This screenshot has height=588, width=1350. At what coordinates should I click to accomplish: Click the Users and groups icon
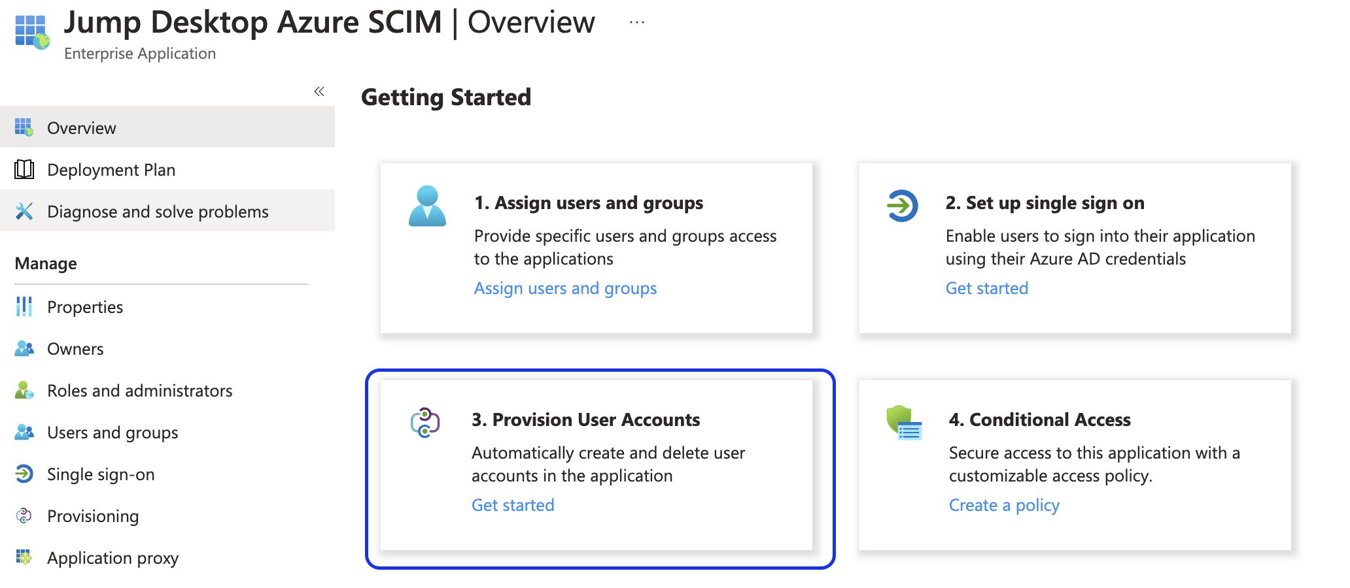pyautogui.click(x=24, y=432)
